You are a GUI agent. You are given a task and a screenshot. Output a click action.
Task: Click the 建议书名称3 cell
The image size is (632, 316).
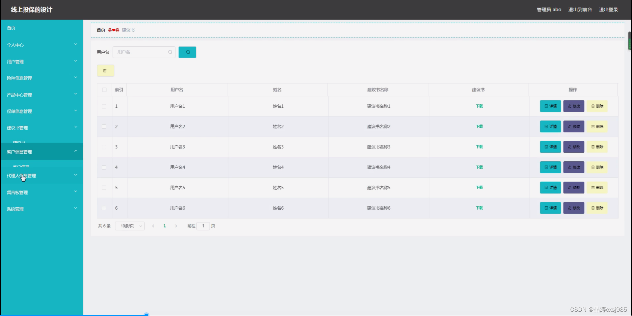[x=379, y=147]
